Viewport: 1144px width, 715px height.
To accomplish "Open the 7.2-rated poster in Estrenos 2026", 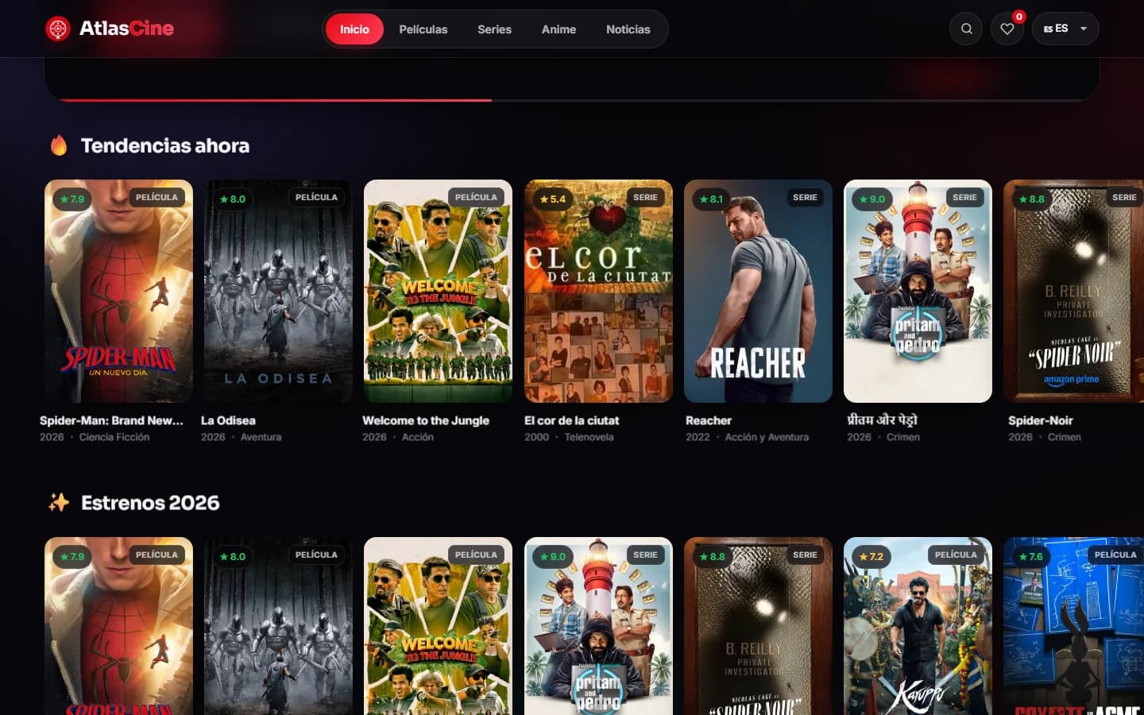I will click(918, 626).
